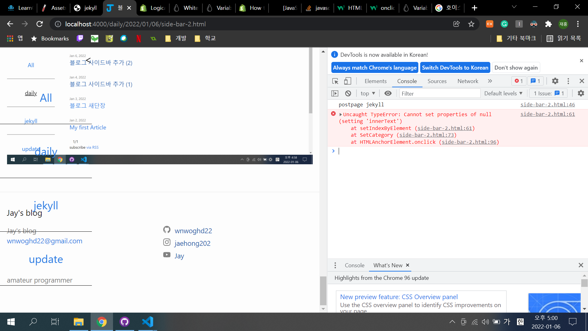Click the Don't show again button

516,68
